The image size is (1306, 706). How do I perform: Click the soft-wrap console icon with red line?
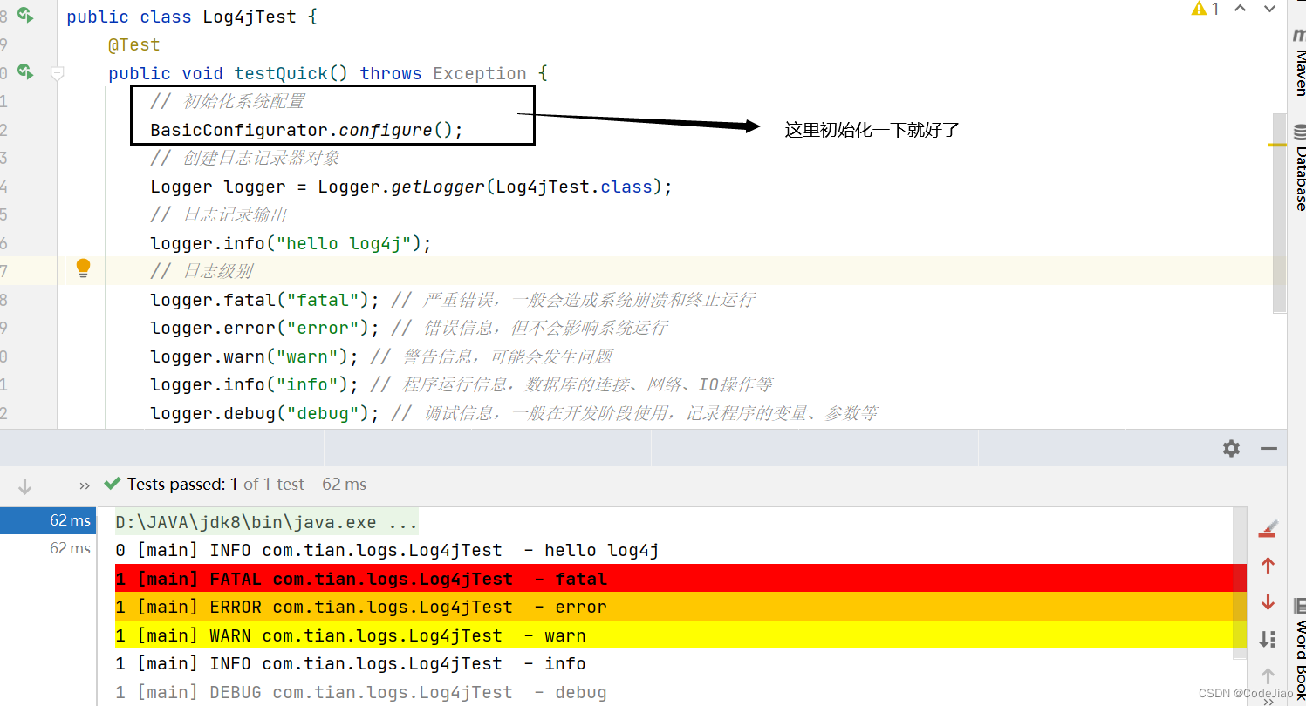[1268, 528]
